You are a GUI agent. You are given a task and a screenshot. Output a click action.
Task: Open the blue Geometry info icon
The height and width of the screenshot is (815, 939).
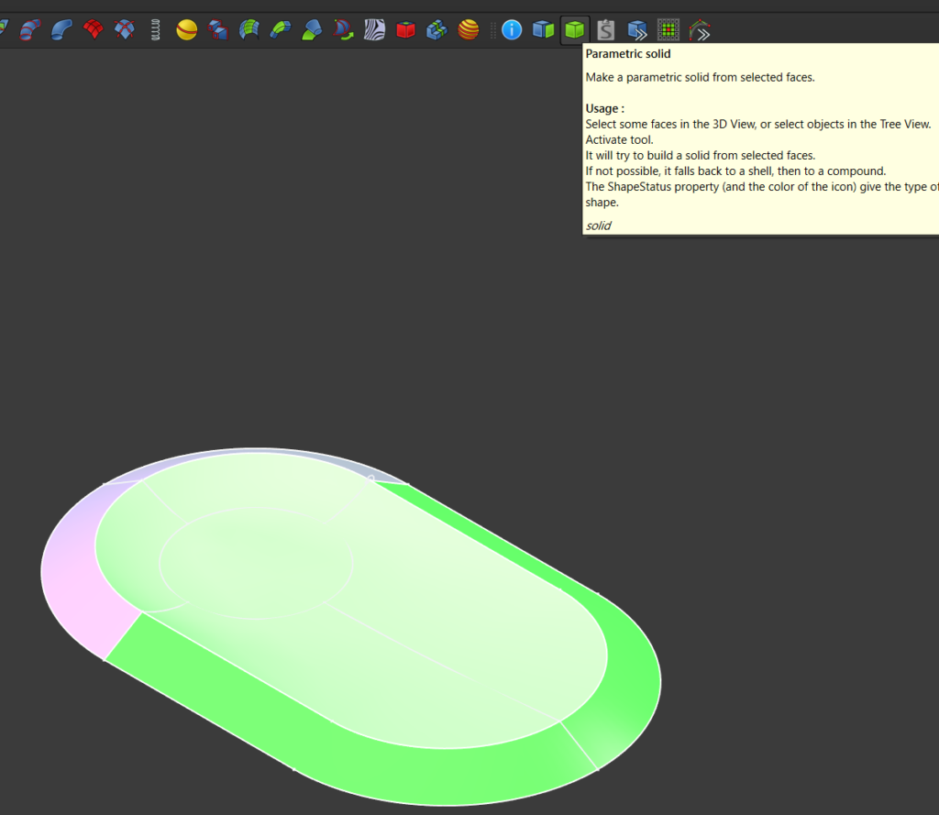tap(512, 30)
